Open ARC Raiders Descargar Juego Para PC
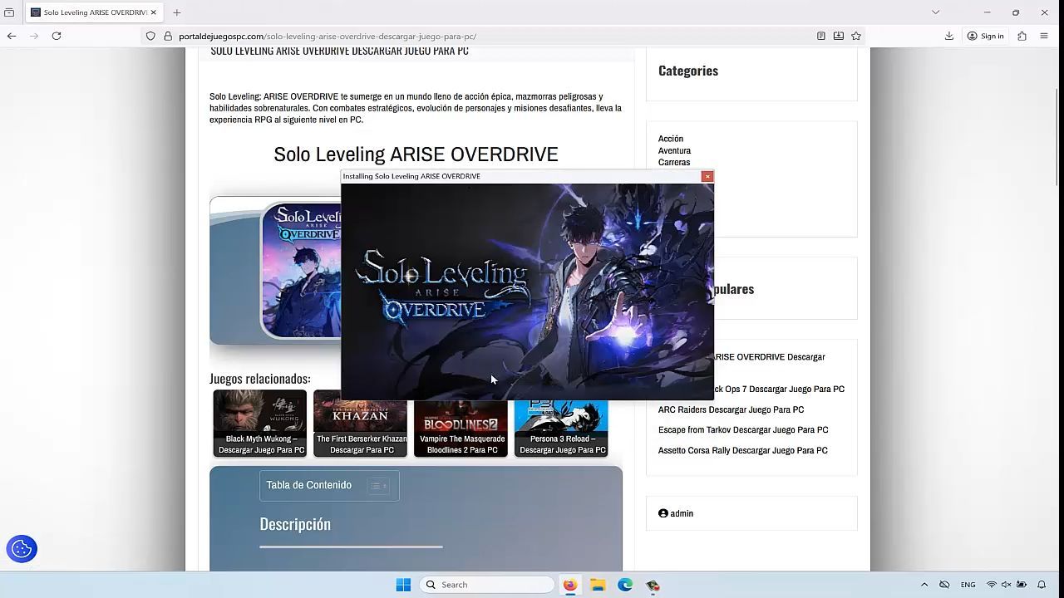The image size is (1064, 598). [x=731, y=409]
